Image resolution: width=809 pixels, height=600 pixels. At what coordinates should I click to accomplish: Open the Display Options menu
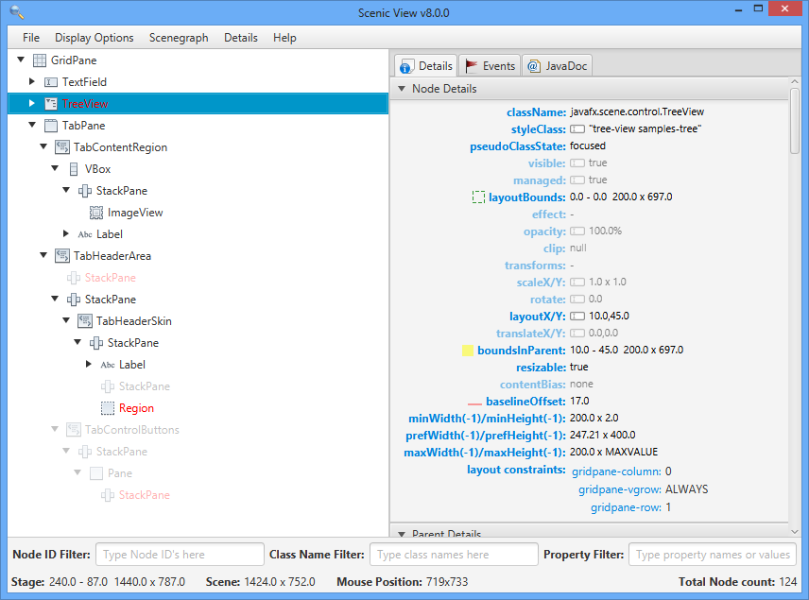94,38
